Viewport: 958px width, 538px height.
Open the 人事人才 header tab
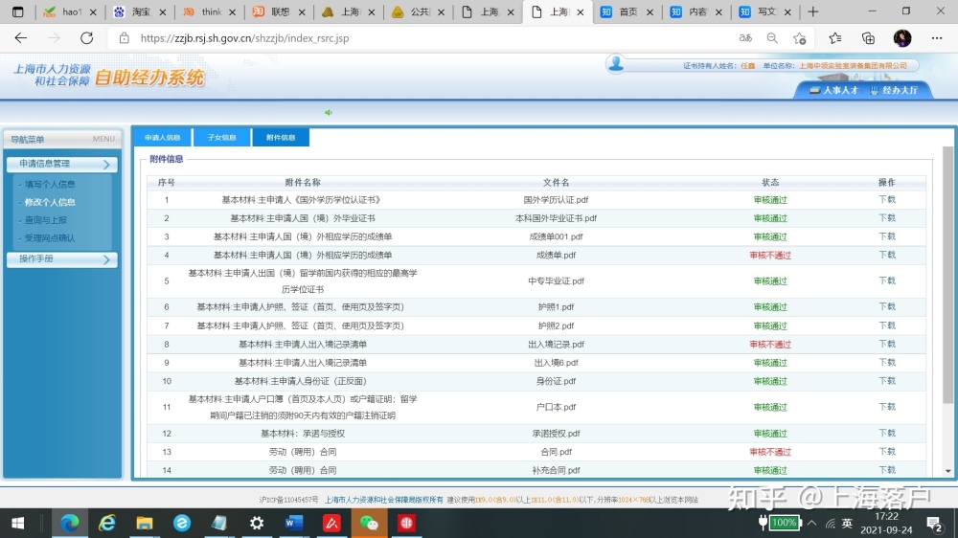point(833,90)
